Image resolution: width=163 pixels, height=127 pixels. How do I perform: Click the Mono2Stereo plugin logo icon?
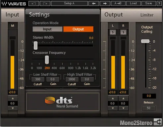point(158,122)
